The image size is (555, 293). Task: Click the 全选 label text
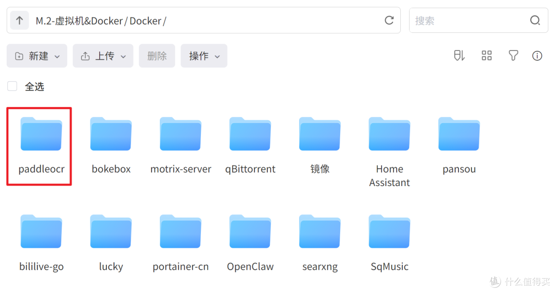(34, 87)
